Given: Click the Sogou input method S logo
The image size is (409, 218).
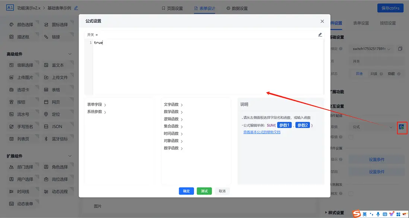Looking at the screenshot, I should (x=356, y=214).
